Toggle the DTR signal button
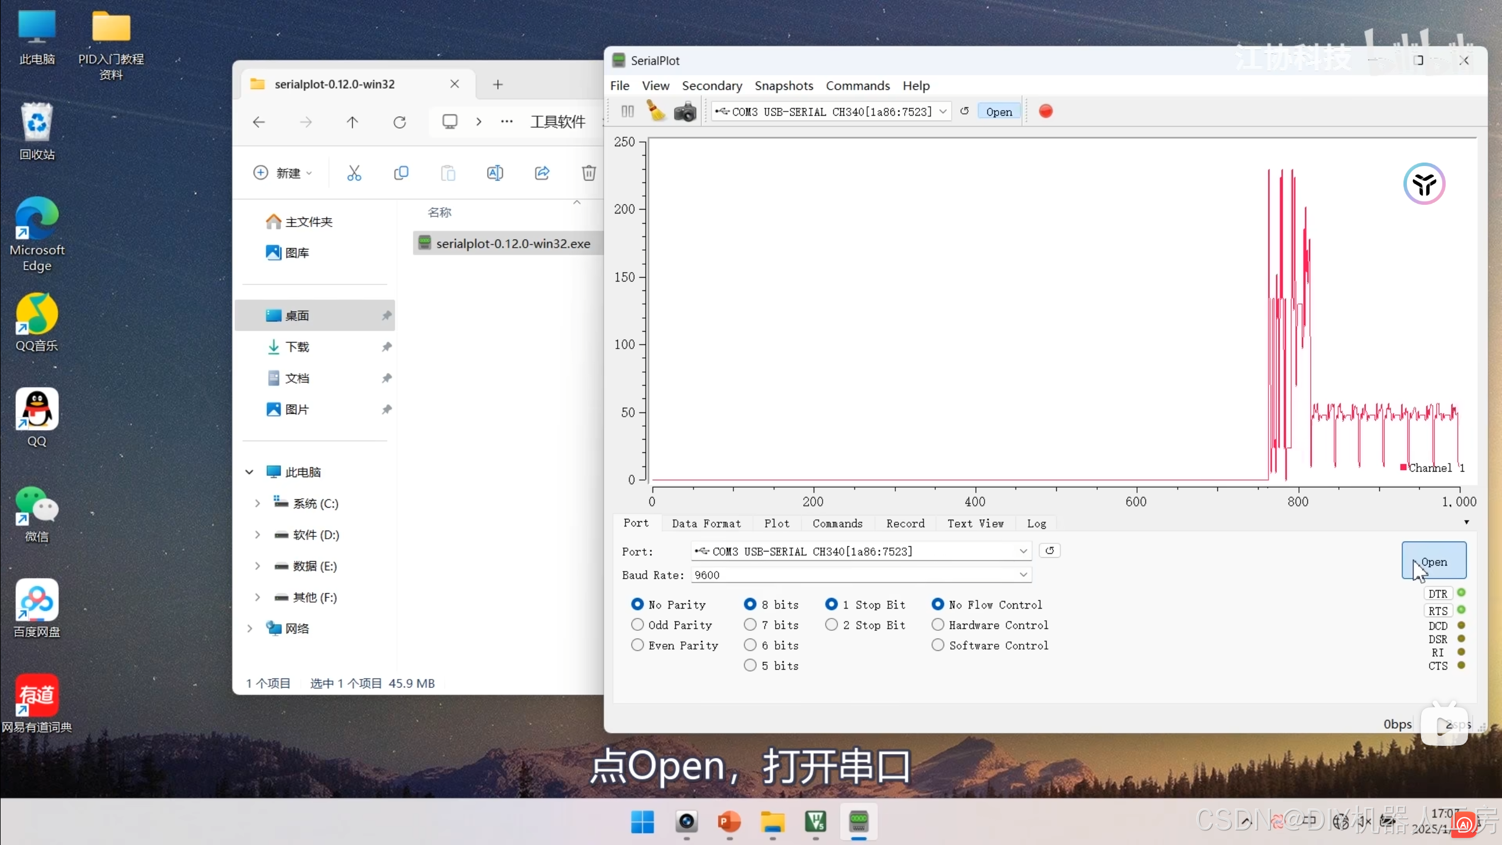The image size is (1502, 845). [1437, 594]
